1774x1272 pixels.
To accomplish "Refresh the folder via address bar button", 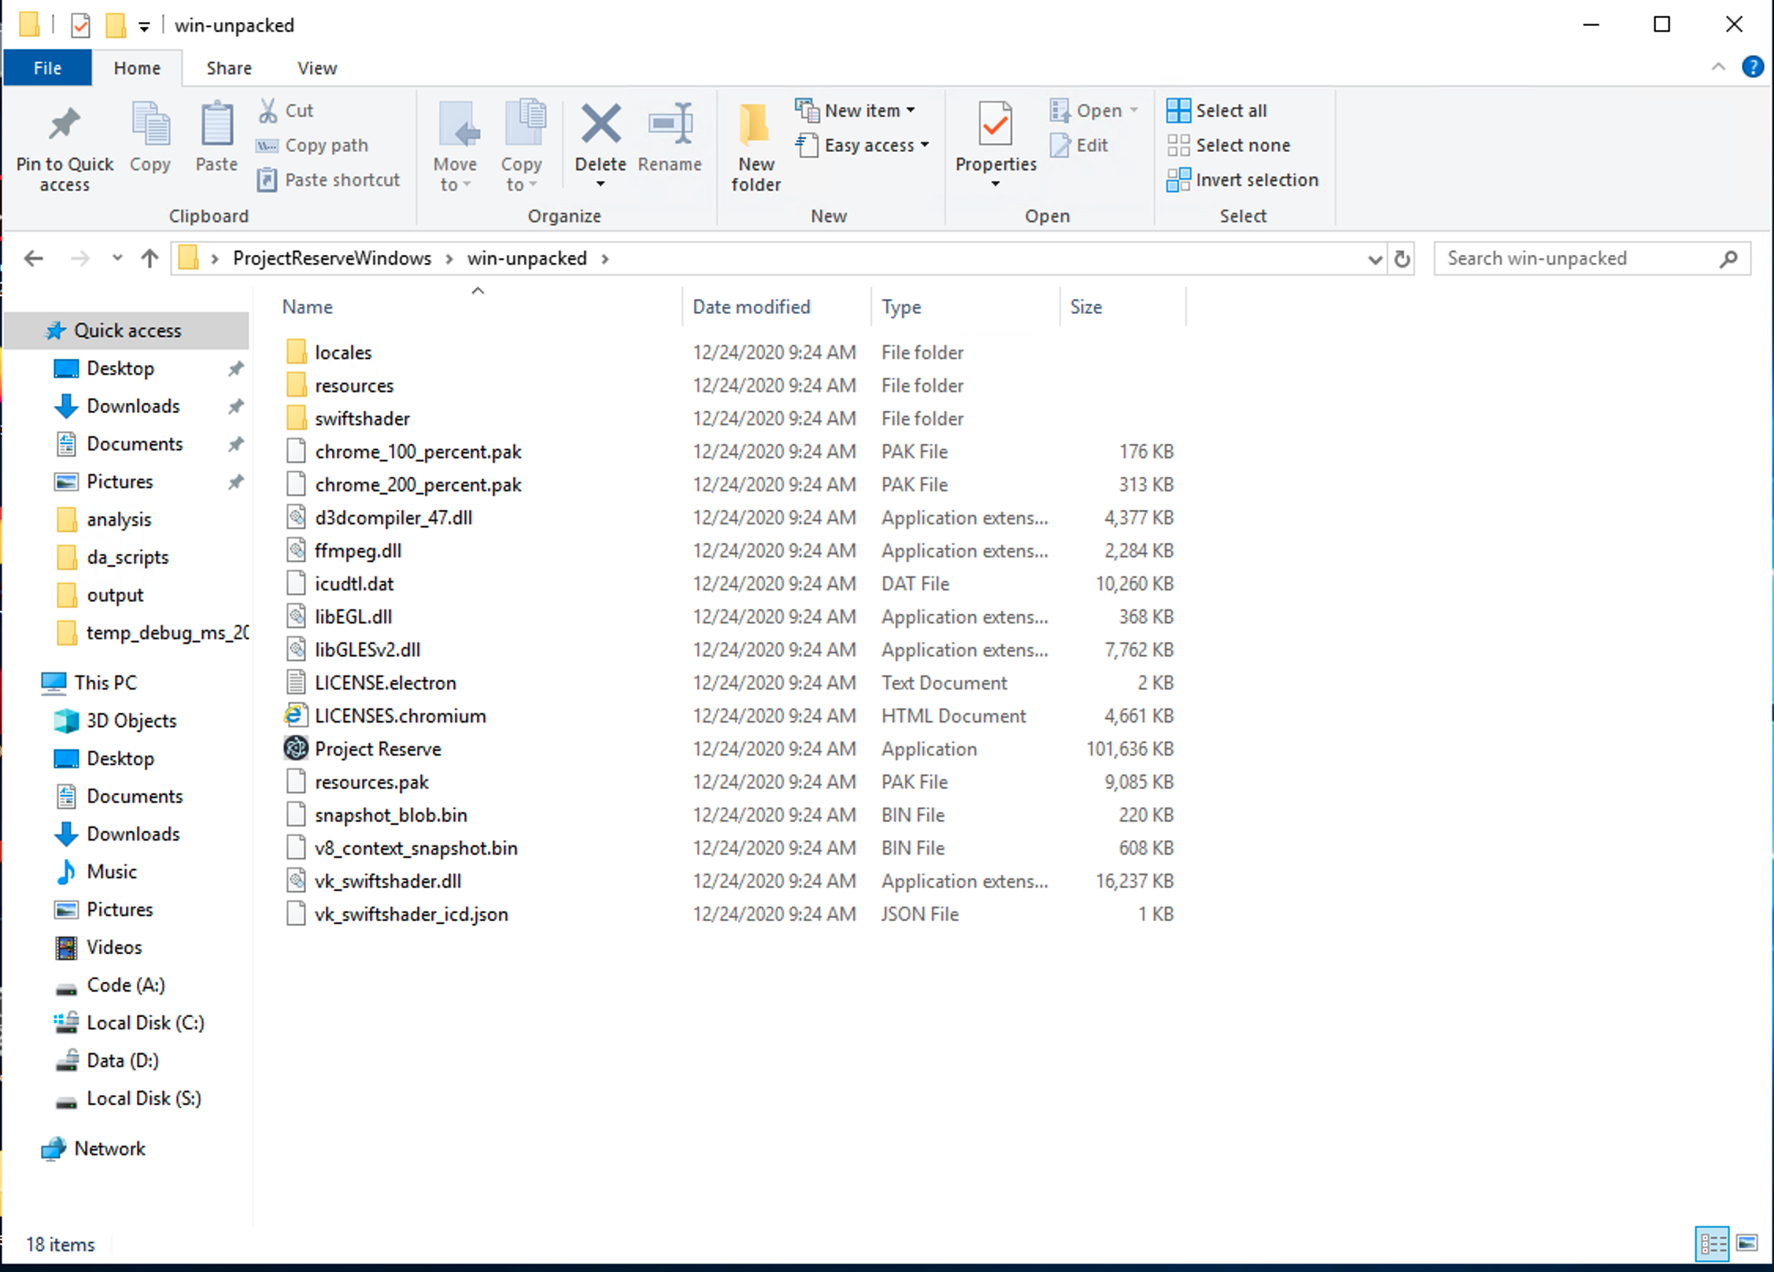I will point(1402,259).
